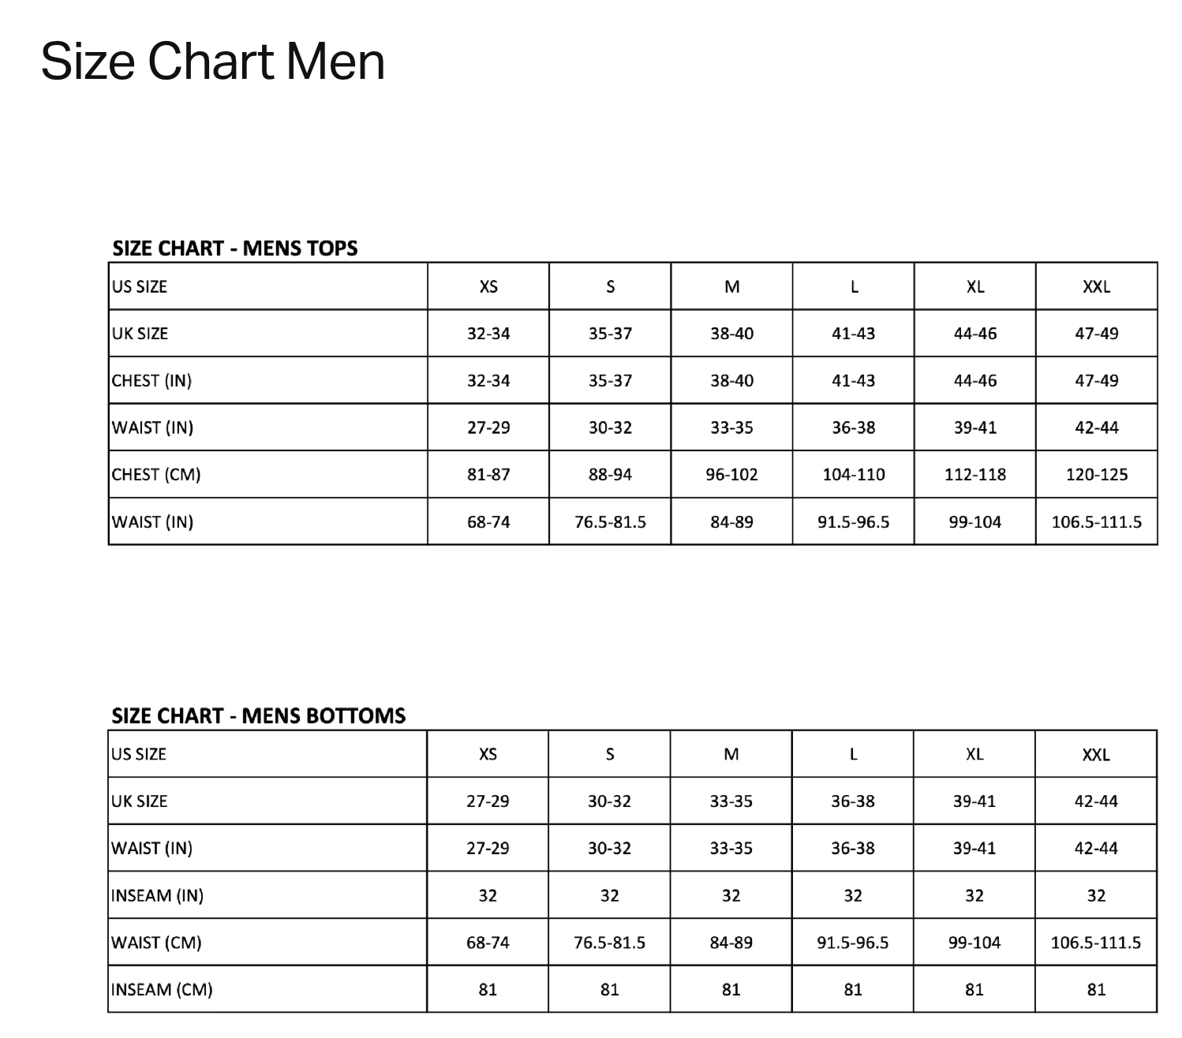Image resolution: width=1182 pixels, height=1038 pixels.
Task: Click the M column header in tops table
Action: tap(731, 287)
